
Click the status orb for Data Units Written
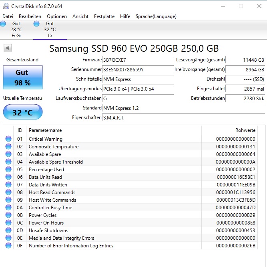click(8, 184)
